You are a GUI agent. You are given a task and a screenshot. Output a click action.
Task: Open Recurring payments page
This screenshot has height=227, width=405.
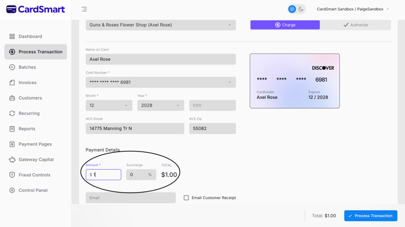click(x=36, y=113)
